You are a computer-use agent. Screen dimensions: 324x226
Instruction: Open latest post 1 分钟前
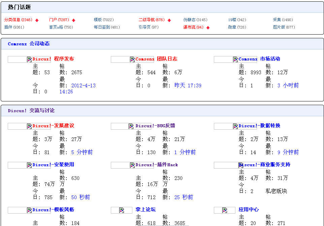point(185,152)
